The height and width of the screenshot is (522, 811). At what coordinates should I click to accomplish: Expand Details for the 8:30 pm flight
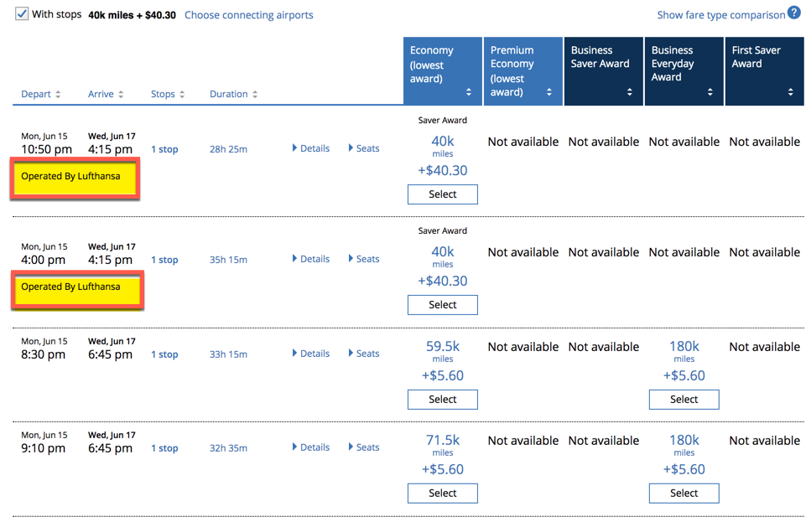point(311,354)
